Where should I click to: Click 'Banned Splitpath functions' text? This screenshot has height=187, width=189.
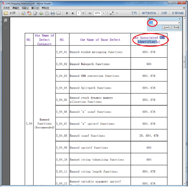pyautogui.click(x=91, y=88)
